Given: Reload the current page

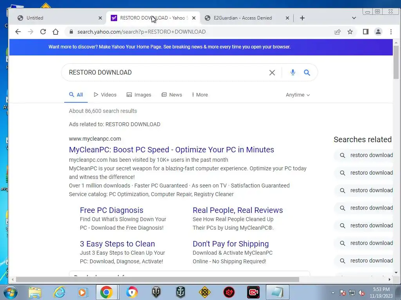Looking at the screenshot, I should 43,32.
